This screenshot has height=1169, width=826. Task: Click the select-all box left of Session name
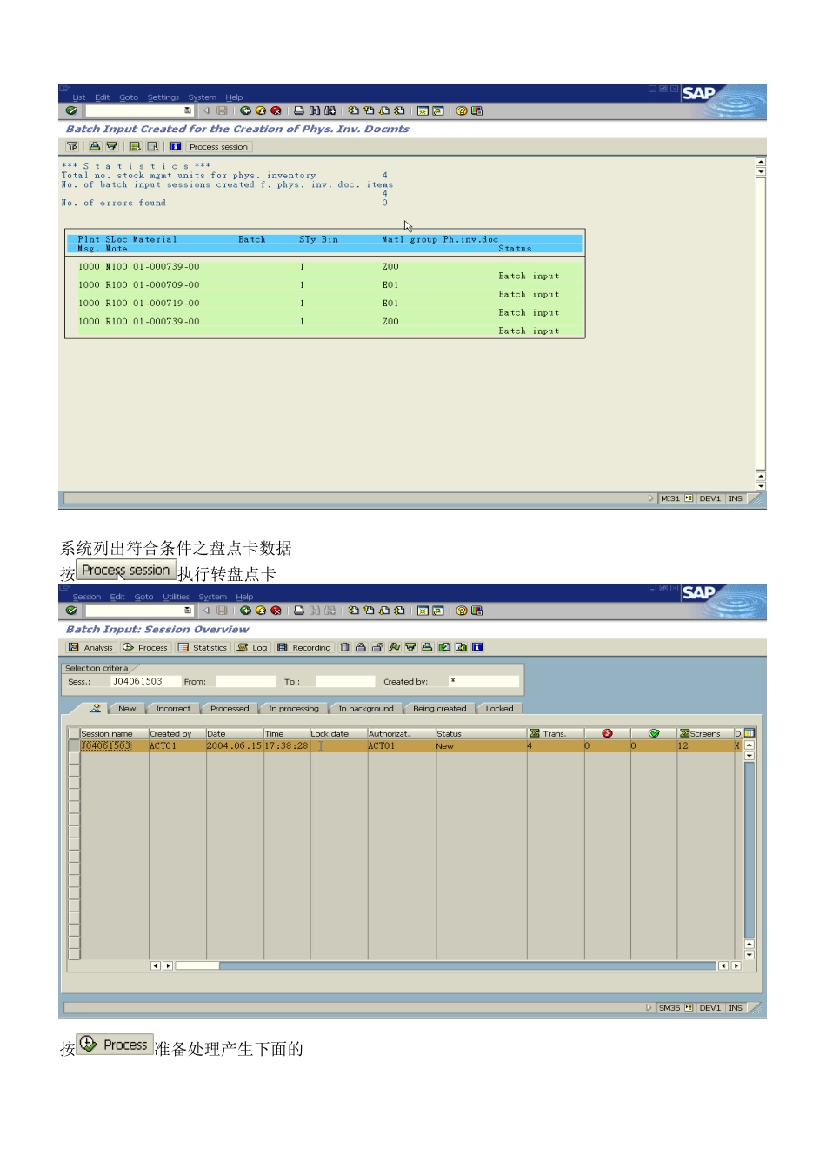(x=73, y=733)
